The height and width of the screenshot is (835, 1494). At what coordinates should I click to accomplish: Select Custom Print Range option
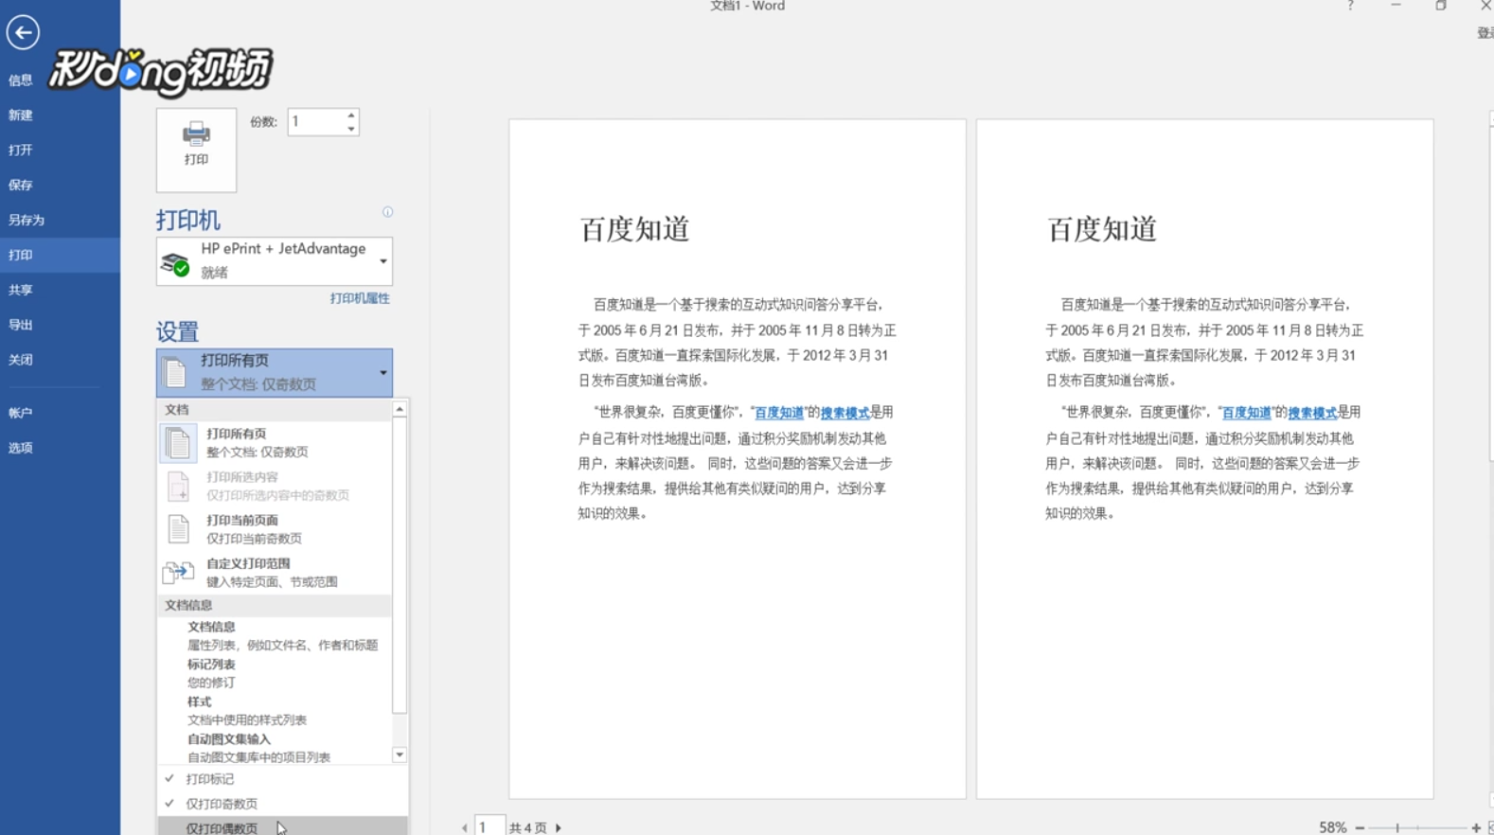point(275,573)
